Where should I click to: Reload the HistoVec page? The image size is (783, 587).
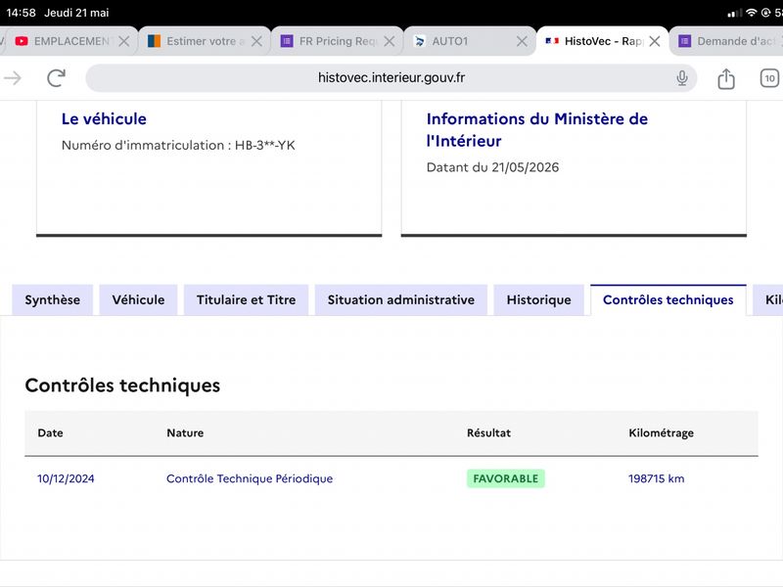click(57, 78)
